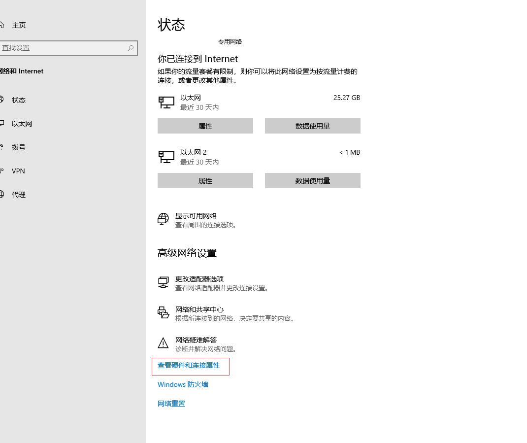Open the Windows 防火墙 link

tap(183, 384)
